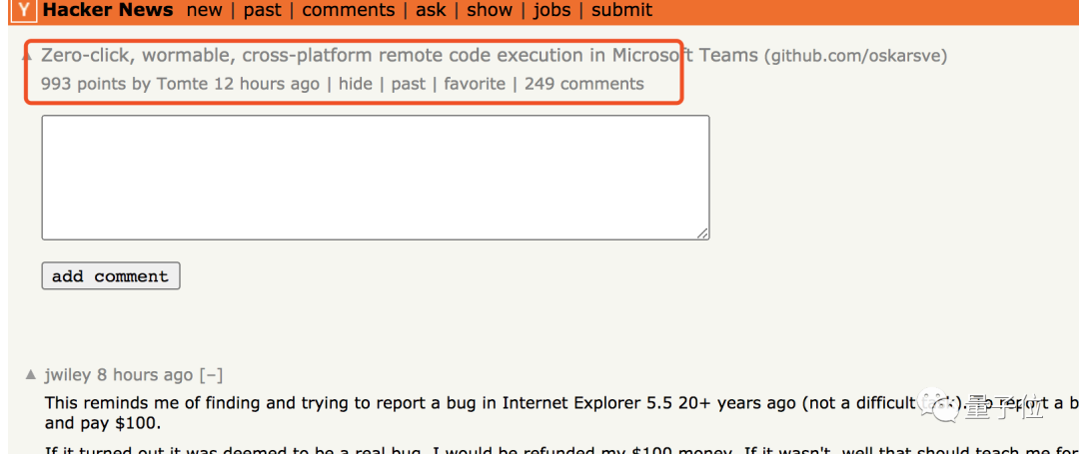Screen dimensions: 1079x454
Task: Collapse jwiley's comment thread
Action: tap(211, 375)
